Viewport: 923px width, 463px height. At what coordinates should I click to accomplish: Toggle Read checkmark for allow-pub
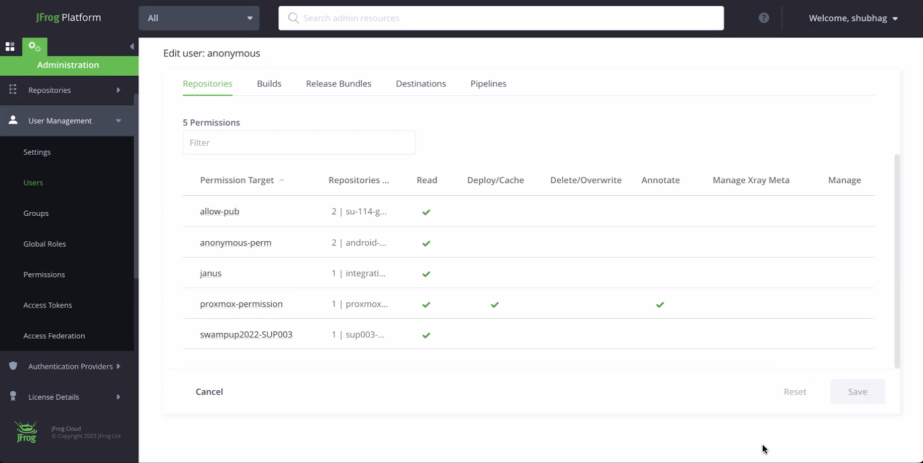(x=426, y=212)
